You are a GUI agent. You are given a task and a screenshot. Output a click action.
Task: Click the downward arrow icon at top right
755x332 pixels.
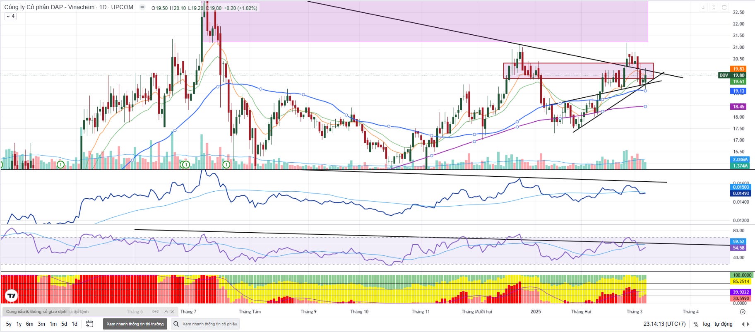(x=703, y=7)
